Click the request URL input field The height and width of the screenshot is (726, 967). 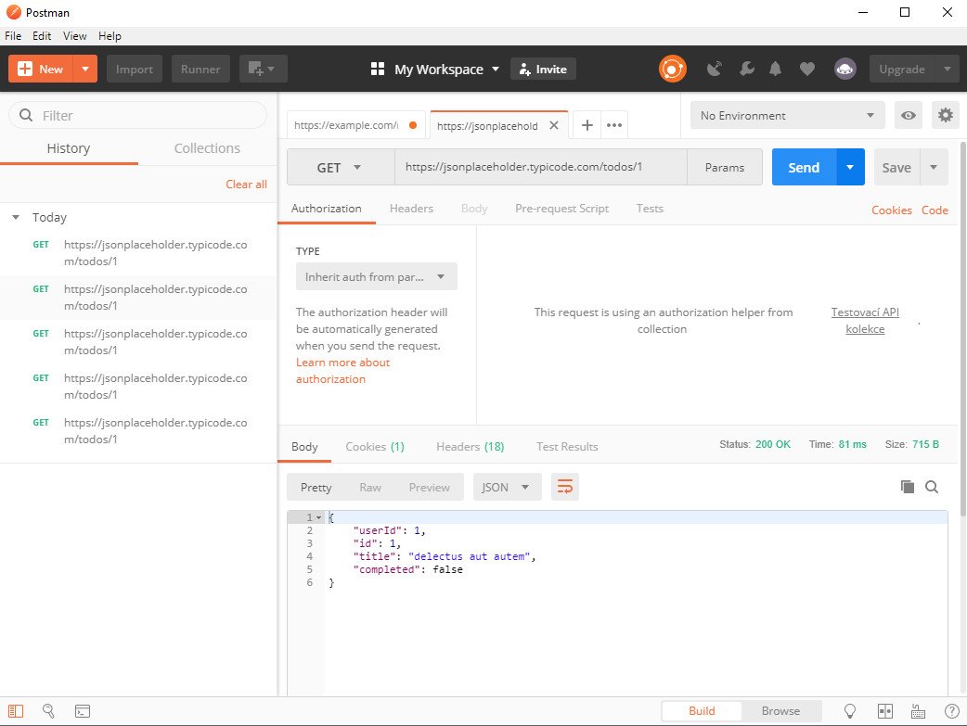coord(541,167)
